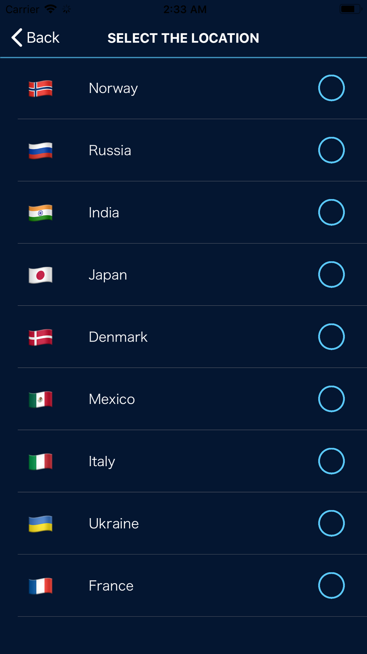Screen dimensions: 367x654
Task: Tap the Norway flag icon
Action: coord(41,88)
